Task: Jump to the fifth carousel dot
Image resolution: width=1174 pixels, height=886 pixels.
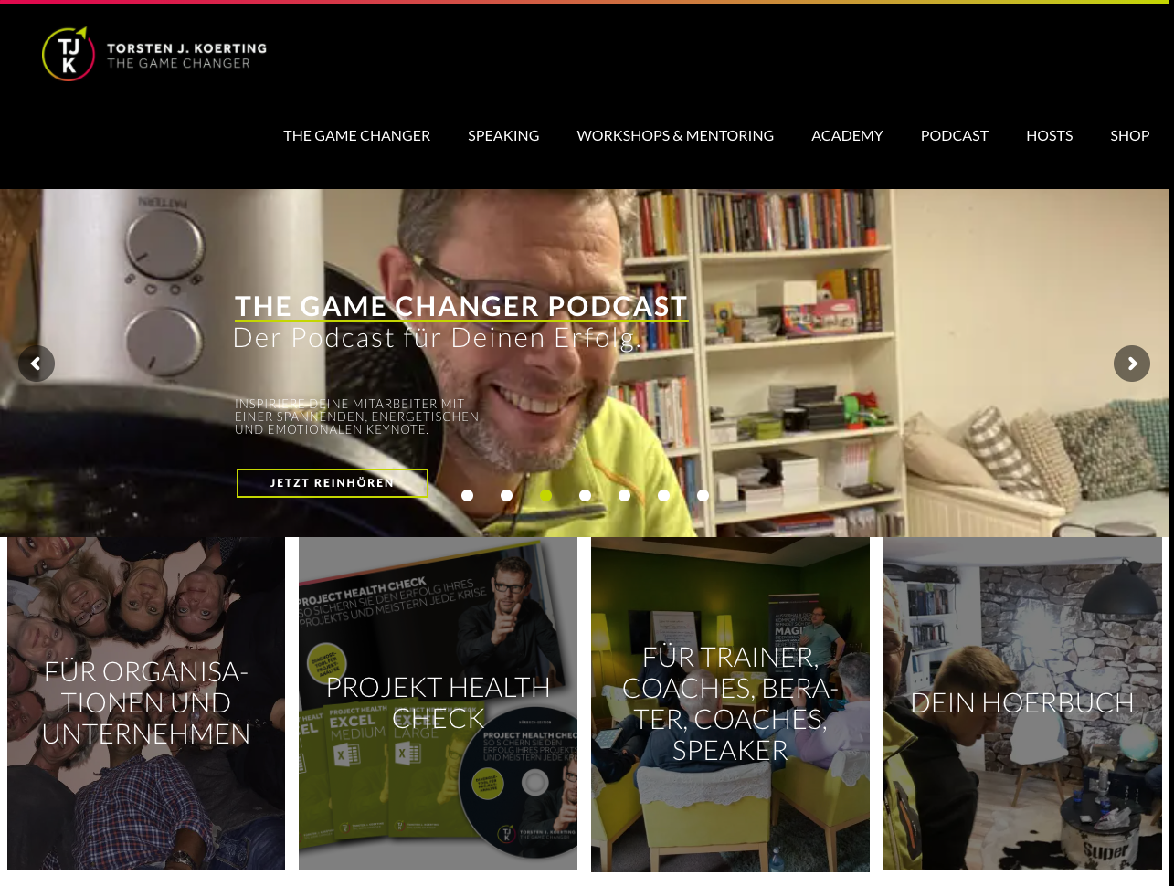Action: (625, 496)
